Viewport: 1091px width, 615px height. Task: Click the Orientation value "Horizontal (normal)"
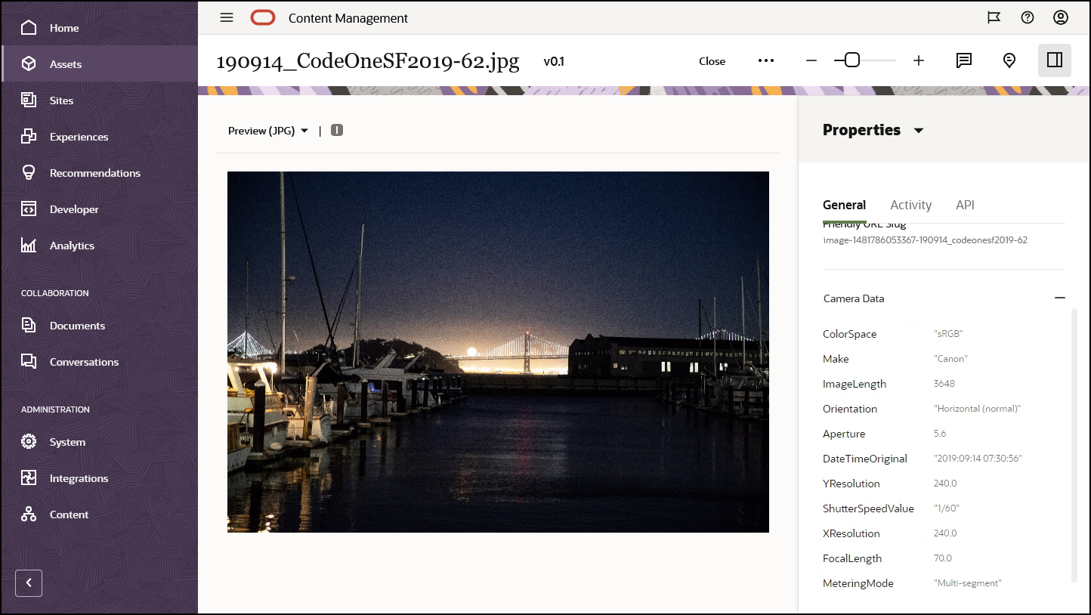(977, 409)
